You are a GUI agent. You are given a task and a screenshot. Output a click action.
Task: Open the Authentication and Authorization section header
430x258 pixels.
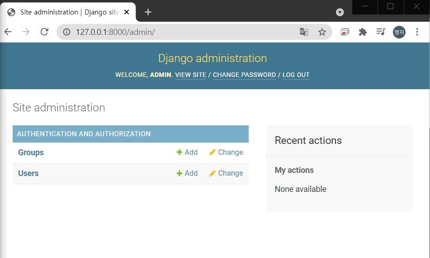(x=84, y=134)
